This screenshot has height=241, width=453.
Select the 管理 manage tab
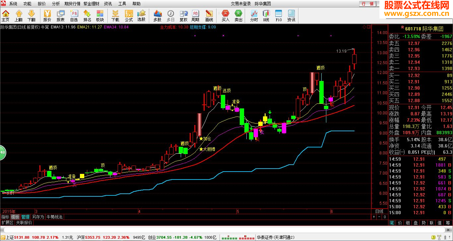pyautogui.click(x=26, y=217)
